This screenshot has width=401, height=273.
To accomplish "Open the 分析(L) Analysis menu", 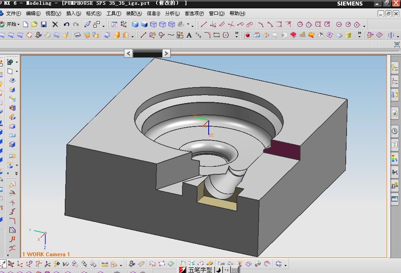I will click(172, 14).
